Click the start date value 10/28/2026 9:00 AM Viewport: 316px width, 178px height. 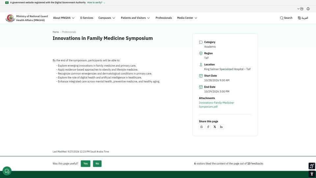217,80
